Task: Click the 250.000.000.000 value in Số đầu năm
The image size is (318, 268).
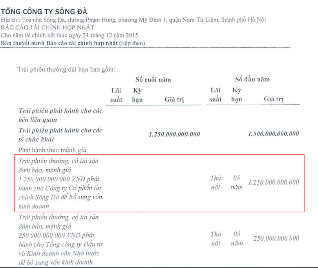Action: [276, 238]
